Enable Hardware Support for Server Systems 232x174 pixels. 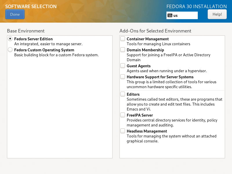123,77
